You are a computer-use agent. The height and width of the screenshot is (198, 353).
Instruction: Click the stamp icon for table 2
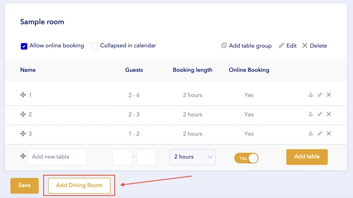tap(311, 114)
